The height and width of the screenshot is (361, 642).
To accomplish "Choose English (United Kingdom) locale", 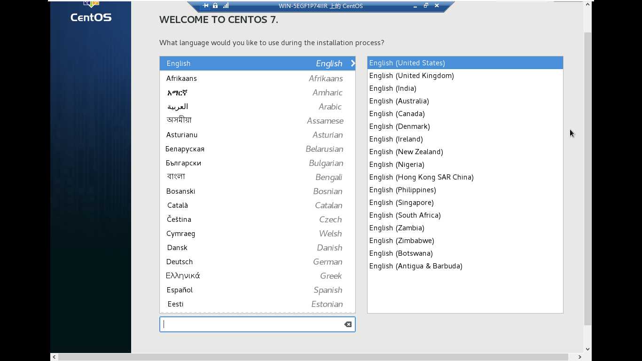I will pos(465,76).
